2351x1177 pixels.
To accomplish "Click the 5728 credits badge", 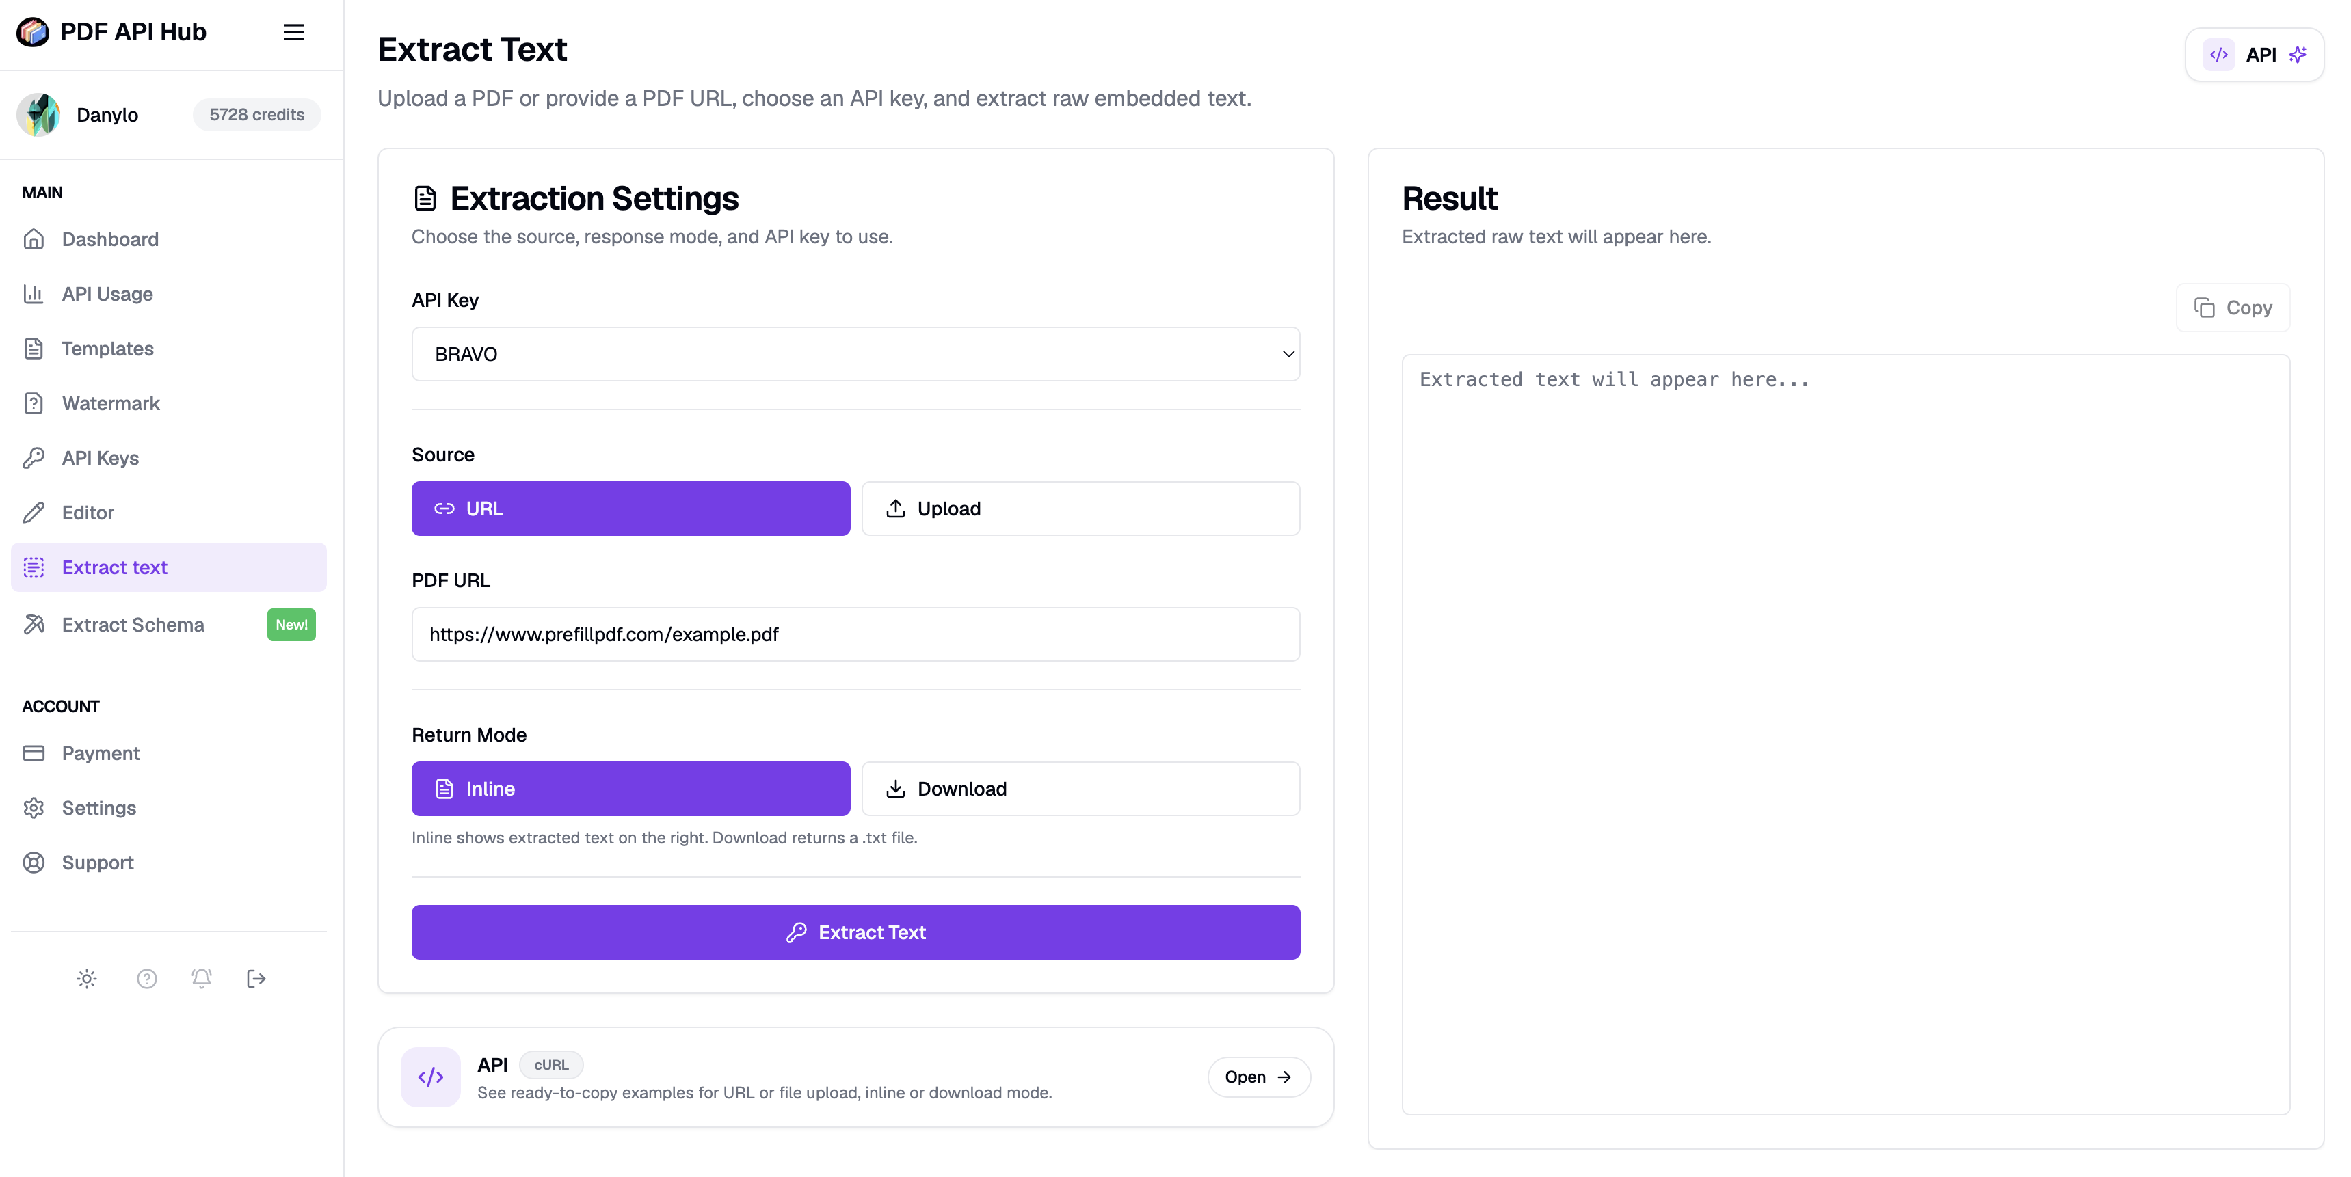I will tap(256, 115).
